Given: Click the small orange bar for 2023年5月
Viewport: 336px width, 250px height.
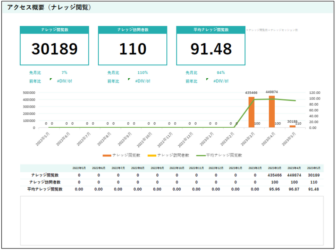Looking at the screenshot, I should pos(292,126).
